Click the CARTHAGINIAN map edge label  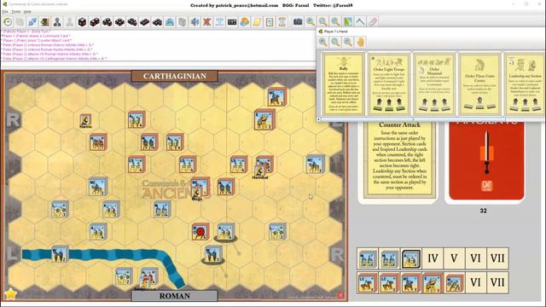coord(174,76)
